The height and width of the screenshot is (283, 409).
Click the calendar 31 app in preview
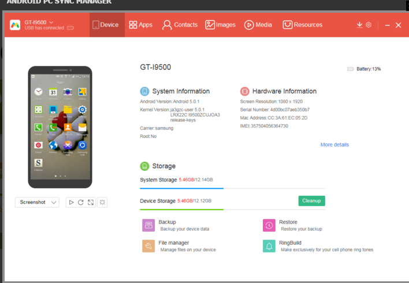pyautogui.click(x=53, y=92)
